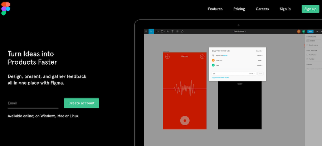The image size is (322, 146).
Task: Click Sign in in the top navigation
Action: click(x=285, y=9)
